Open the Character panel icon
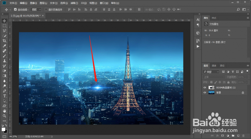The width and height of the screenshot is (251, 139). tap(198, 20)
